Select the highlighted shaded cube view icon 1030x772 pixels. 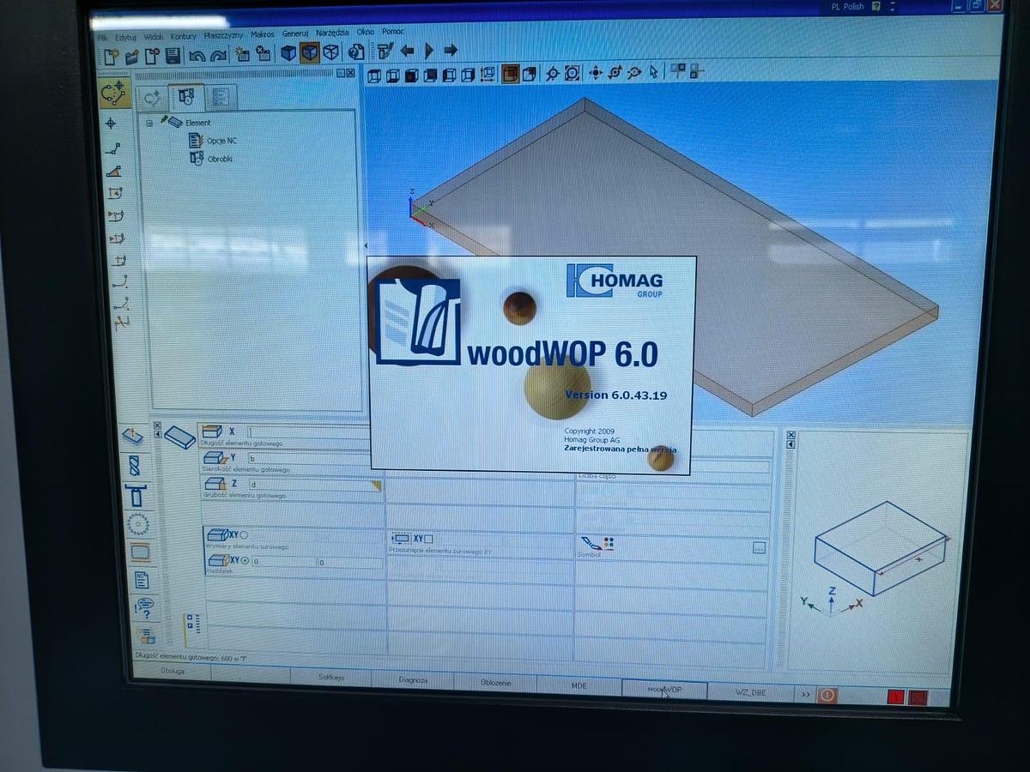point(309,53)
